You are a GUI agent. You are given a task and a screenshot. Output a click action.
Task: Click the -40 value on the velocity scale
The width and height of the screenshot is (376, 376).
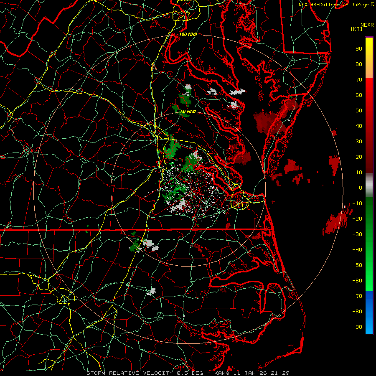(x=357, y=250)
